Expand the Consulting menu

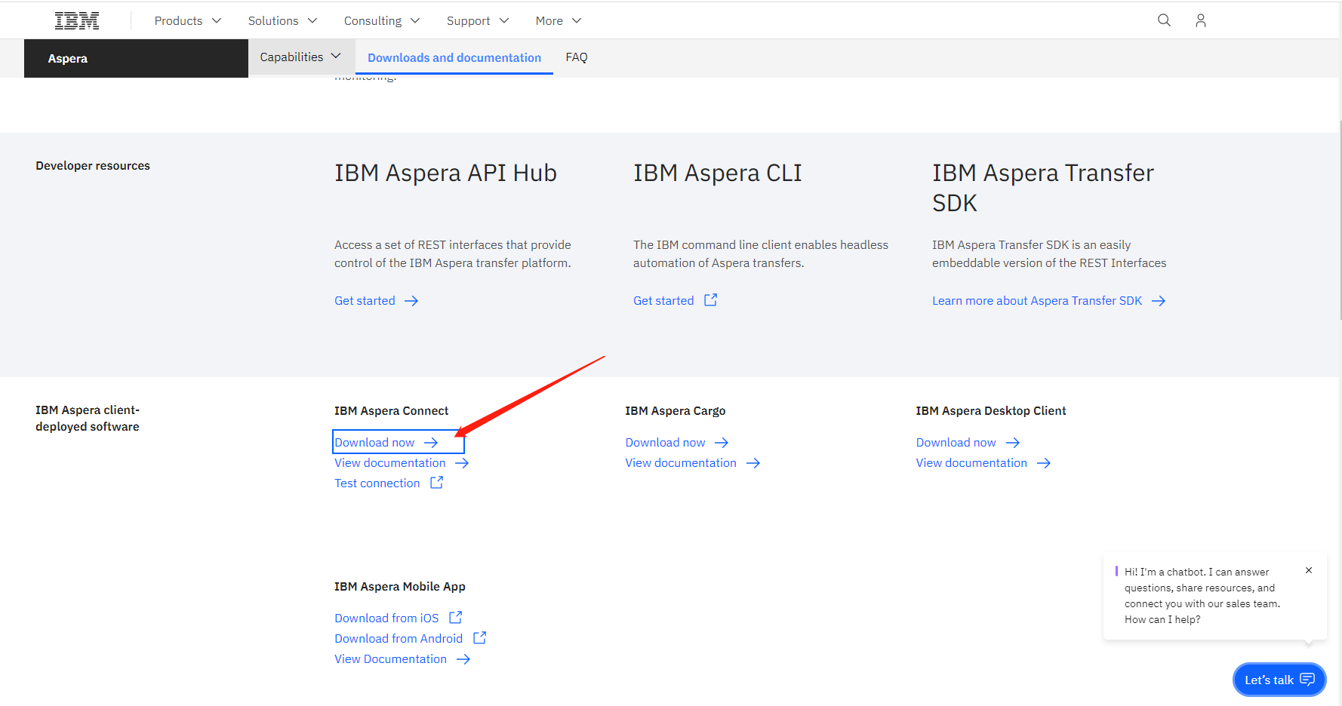[x=382, y=20]
